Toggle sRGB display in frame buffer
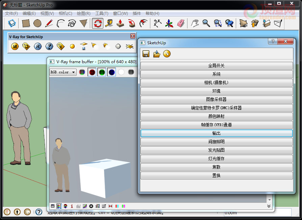302x220 pixels. (x=98, y=206)
